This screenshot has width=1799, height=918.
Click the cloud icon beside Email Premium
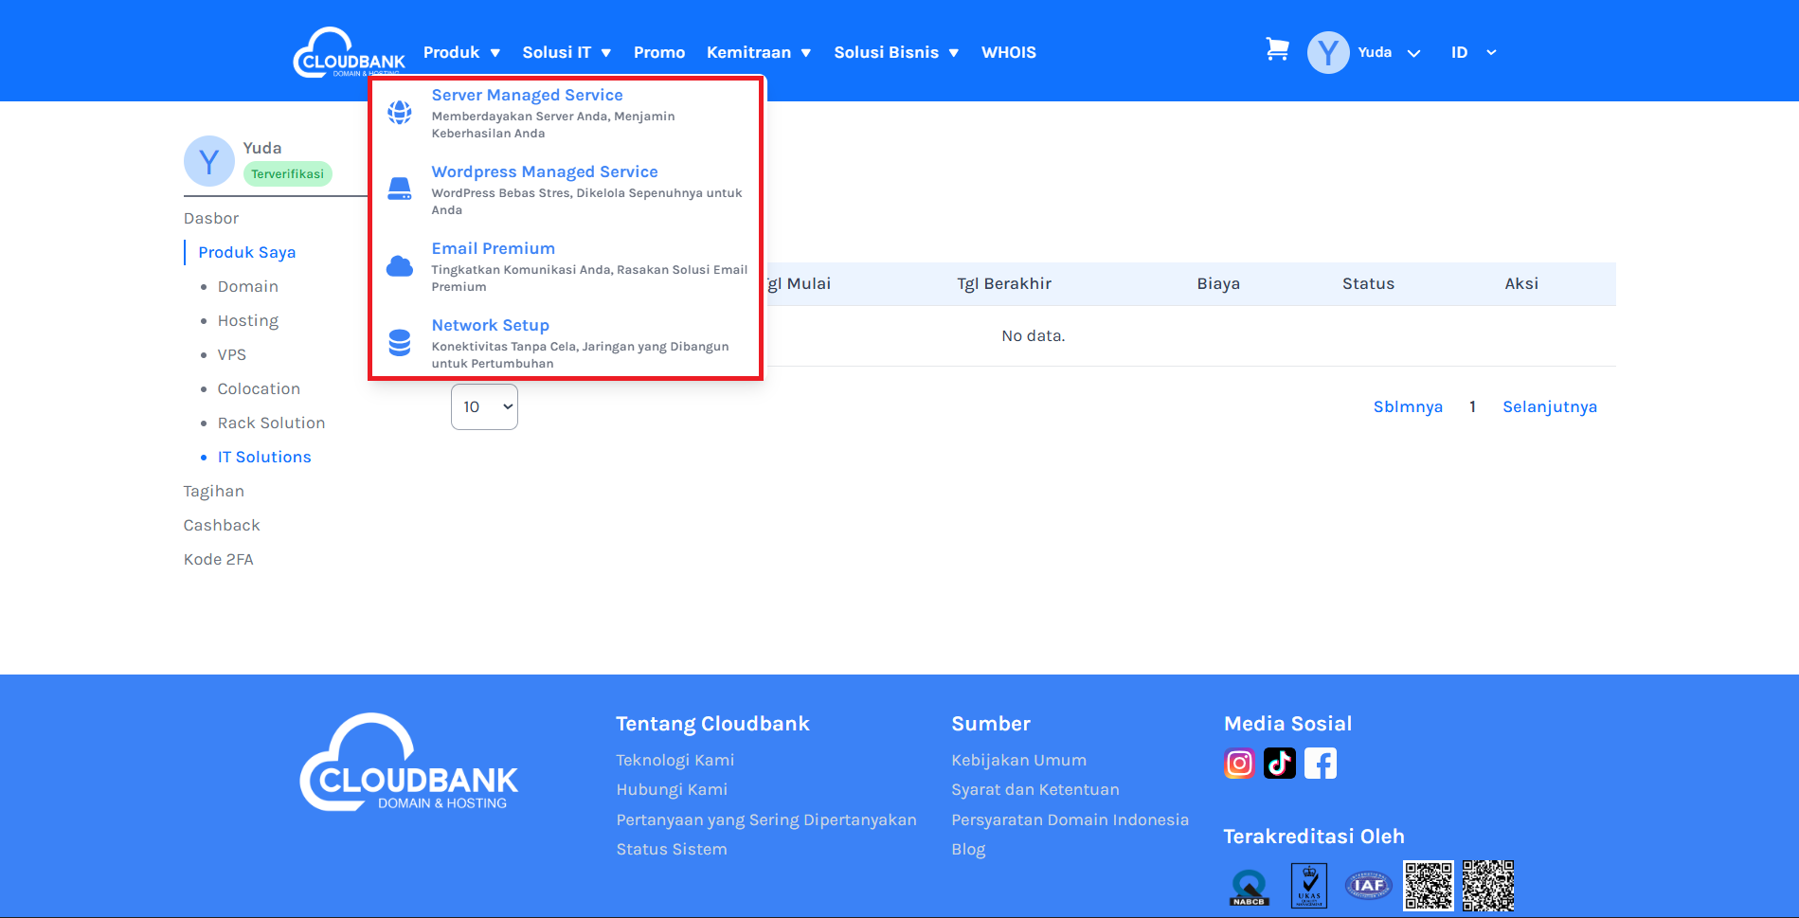[400, 266]
